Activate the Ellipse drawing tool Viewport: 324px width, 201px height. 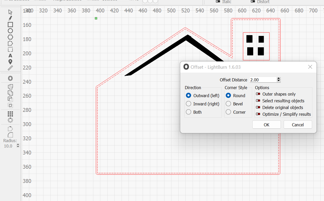pos(10,30)
